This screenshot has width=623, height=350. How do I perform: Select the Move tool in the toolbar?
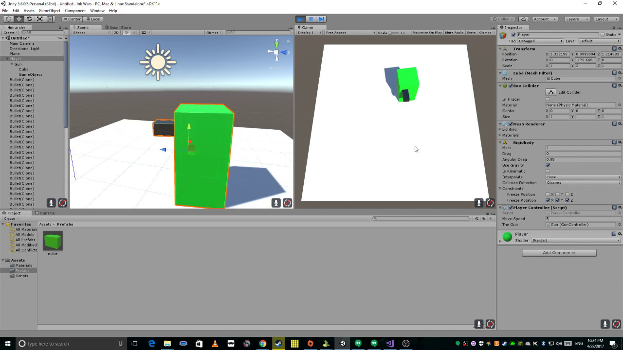pos(19,19)
